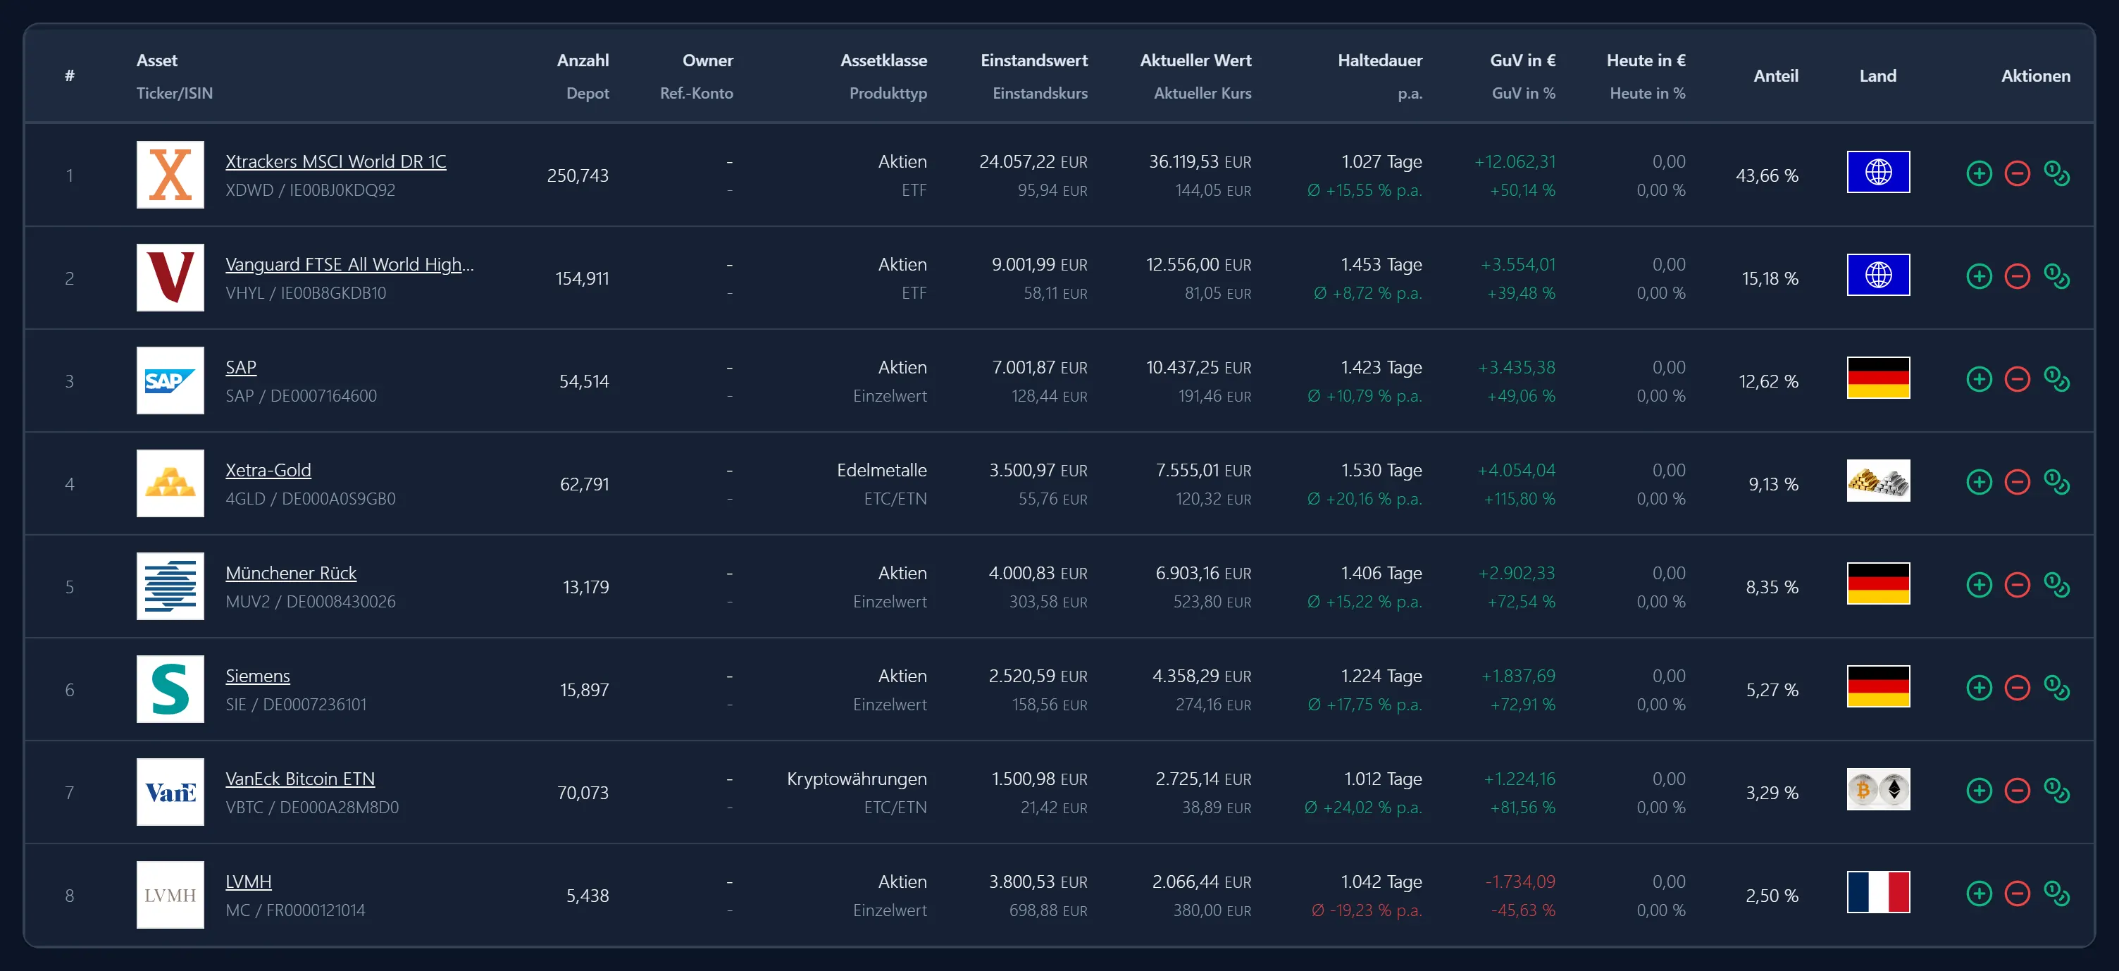This screenshot has height=971, width=2119.
Task: Click the gold bars logo for Xetra-Gold
Action: [170, 483]
